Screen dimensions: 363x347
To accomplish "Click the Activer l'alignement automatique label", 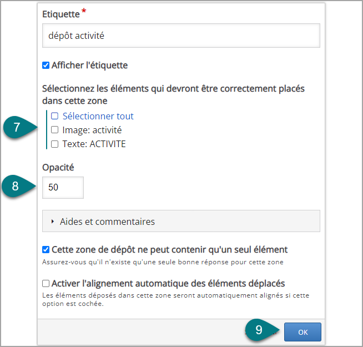I will pyautogui.click(x=168, y=283).
